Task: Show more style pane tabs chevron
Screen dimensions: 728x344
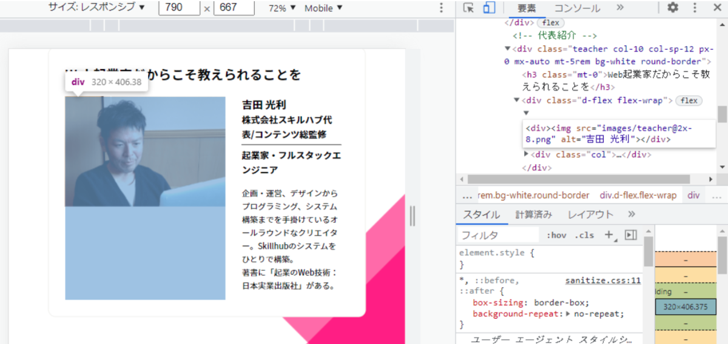Action: point(632,214)
